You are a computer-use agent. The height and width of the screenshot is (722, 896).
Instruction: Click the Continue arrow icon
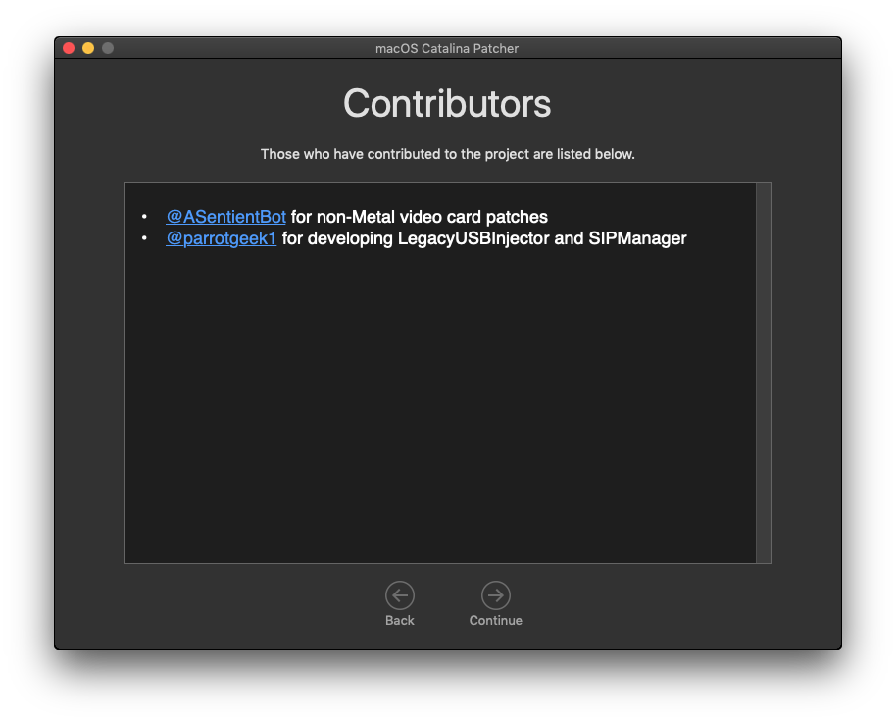tap(495, 595)
